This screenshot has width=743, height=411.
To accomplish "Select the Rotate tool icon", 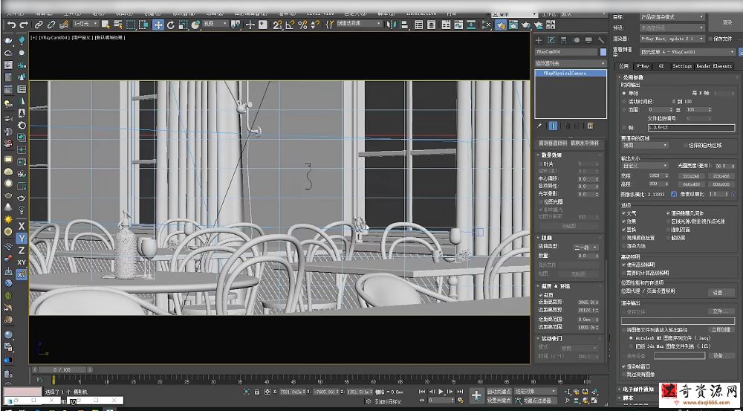I will tap(171, 25).
